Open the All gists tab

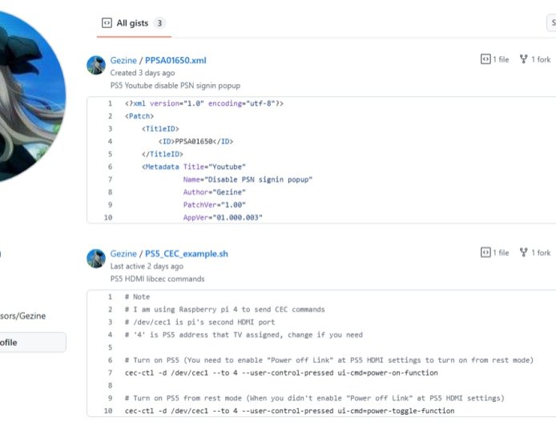[x=132, y=23]
